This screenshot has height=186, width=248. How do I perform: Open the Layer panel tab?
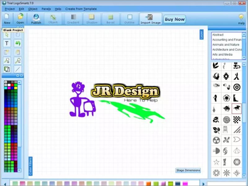coord(202,35)
